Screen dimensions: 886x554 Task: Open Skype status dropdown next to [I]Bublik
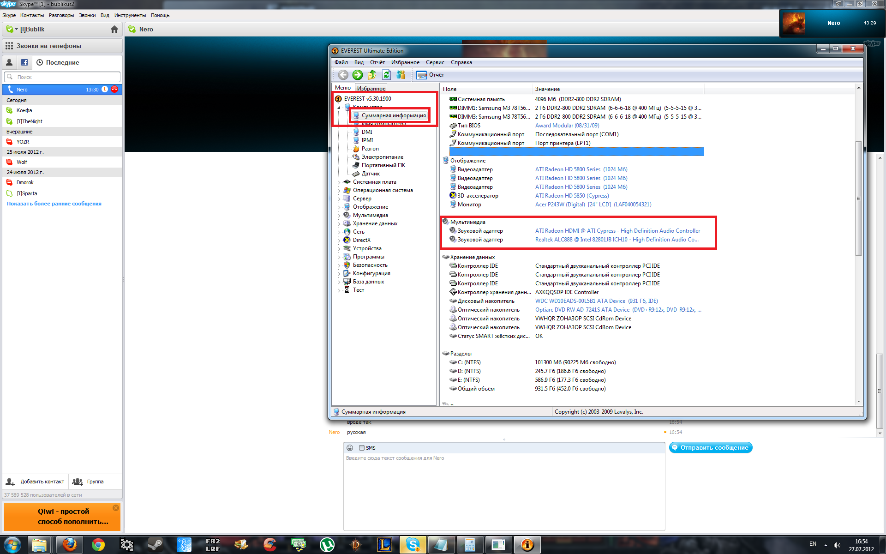pos(16,29)
